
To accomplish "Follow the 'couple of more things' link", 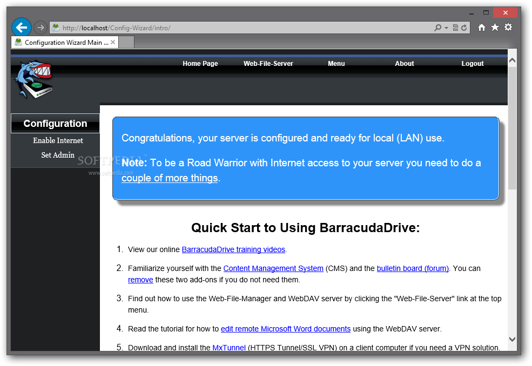I will click(x=170, y=178).
